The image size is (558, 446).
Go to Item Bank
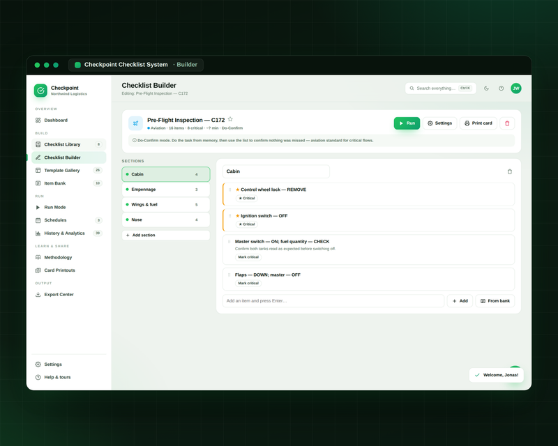68,183
